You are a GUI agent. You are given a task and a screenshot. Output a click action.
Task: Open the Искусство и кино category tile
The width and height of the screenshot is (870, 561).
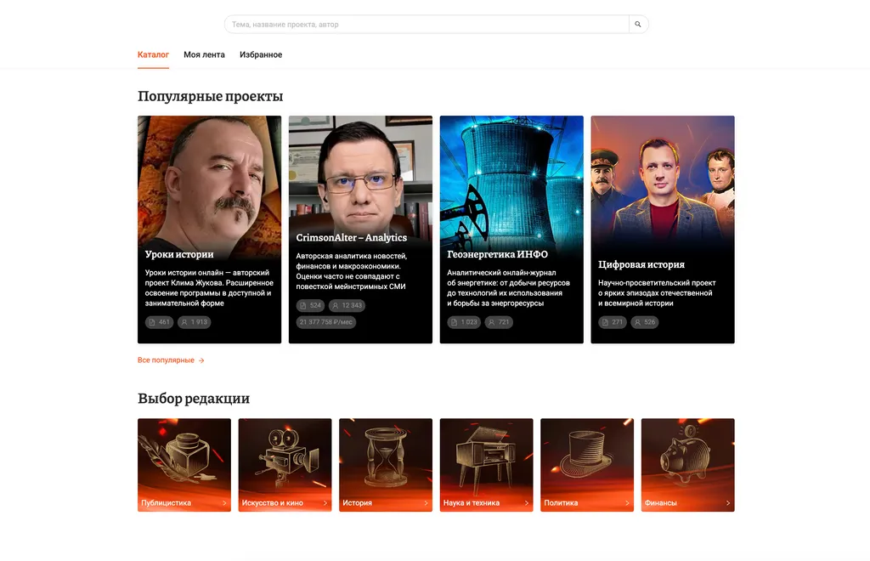click(x=285, y=465)
